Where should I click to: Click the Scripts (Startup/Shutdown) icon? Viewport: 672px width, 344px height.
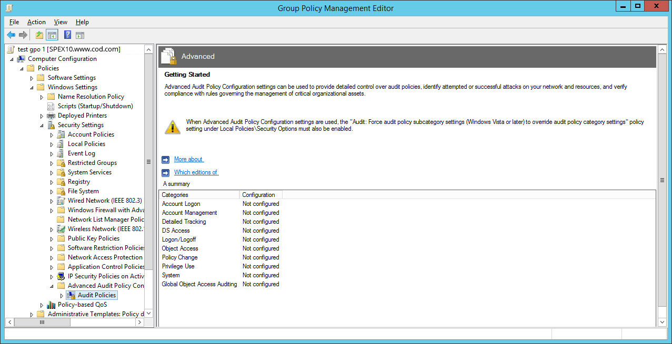(x=51, y=106)
